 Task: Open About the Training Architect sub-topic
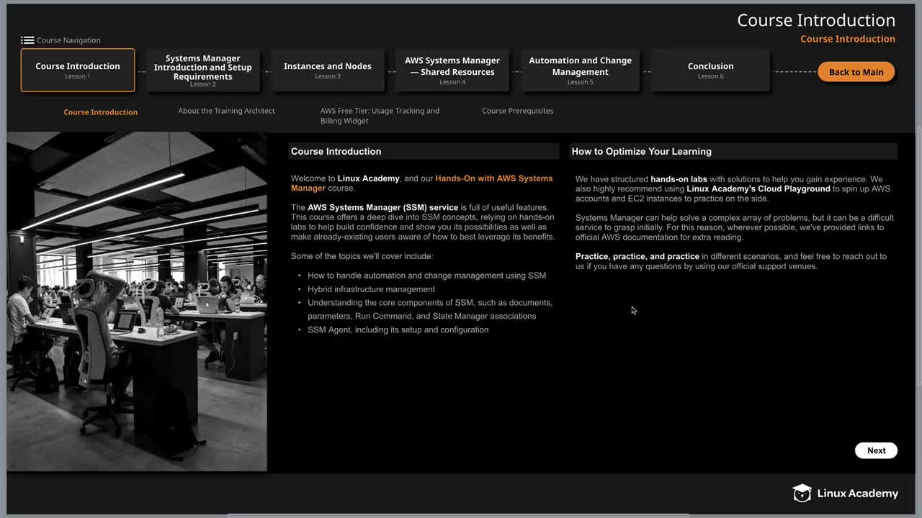click(x=227, y=111)
